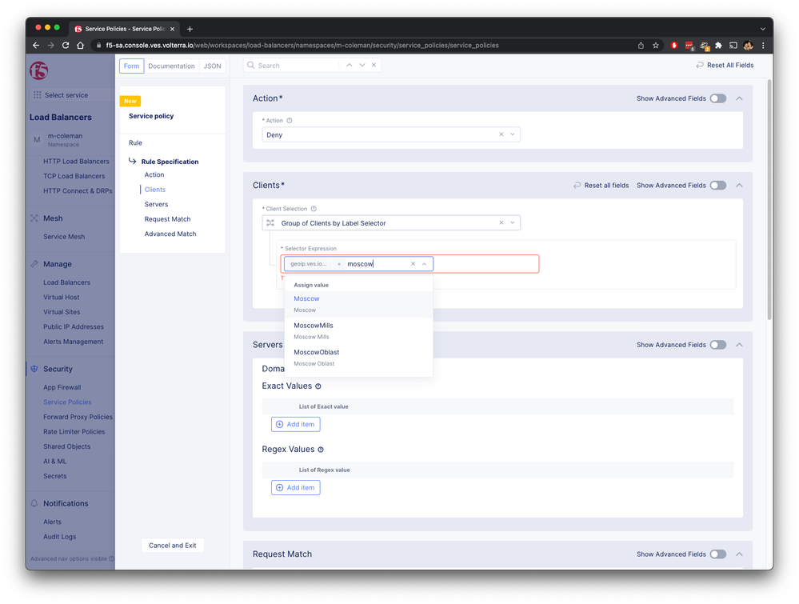The height and width of the screenshot is (604, 799).
Task: Open the Documentation tab
Action: [171, 66]
